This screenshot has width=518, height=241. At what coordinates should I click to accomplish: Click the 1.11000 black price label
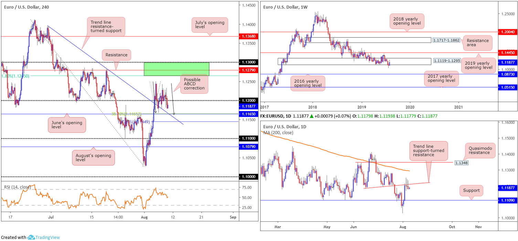click(248, 139)
